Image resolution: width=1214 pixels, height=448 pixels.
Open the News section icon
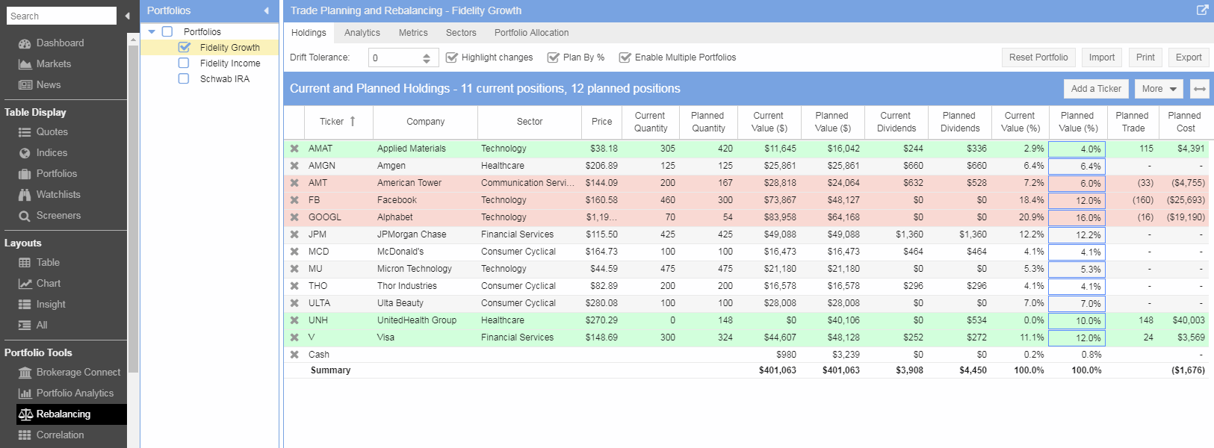click(25, 85)
